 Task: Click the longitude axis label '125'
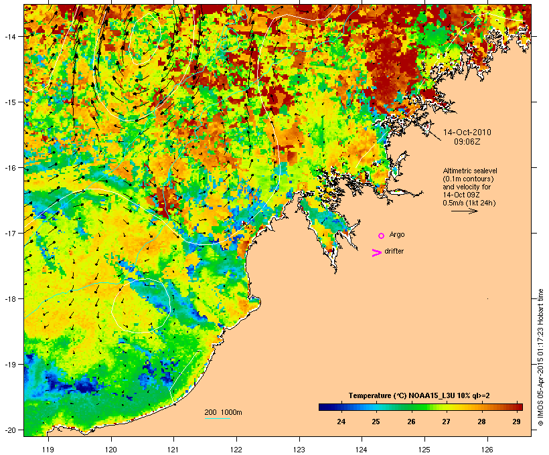[x=424, y=450]
